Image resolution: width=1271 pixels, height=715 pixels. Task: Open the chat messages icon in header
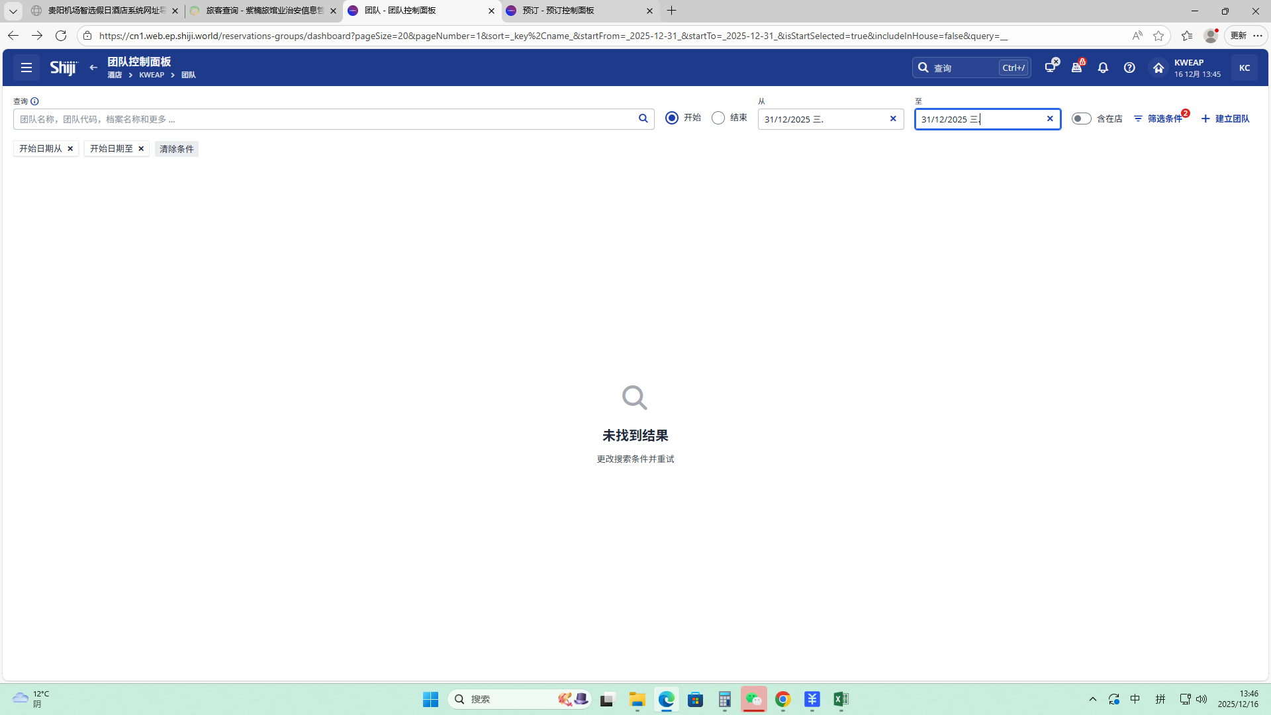click(1051, 68)
